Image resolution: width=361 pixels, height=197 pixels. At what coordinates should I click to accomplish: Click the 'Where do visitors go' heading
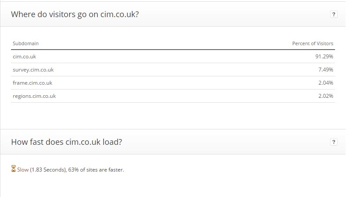(75, 14)
